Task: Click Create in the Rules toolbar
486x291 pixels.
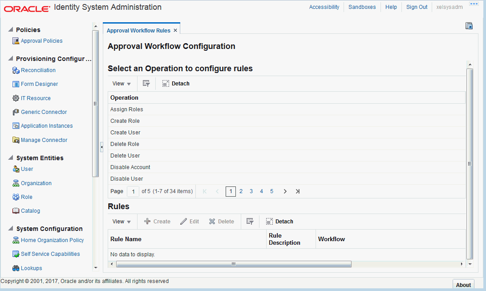Action: coord(157,221)
